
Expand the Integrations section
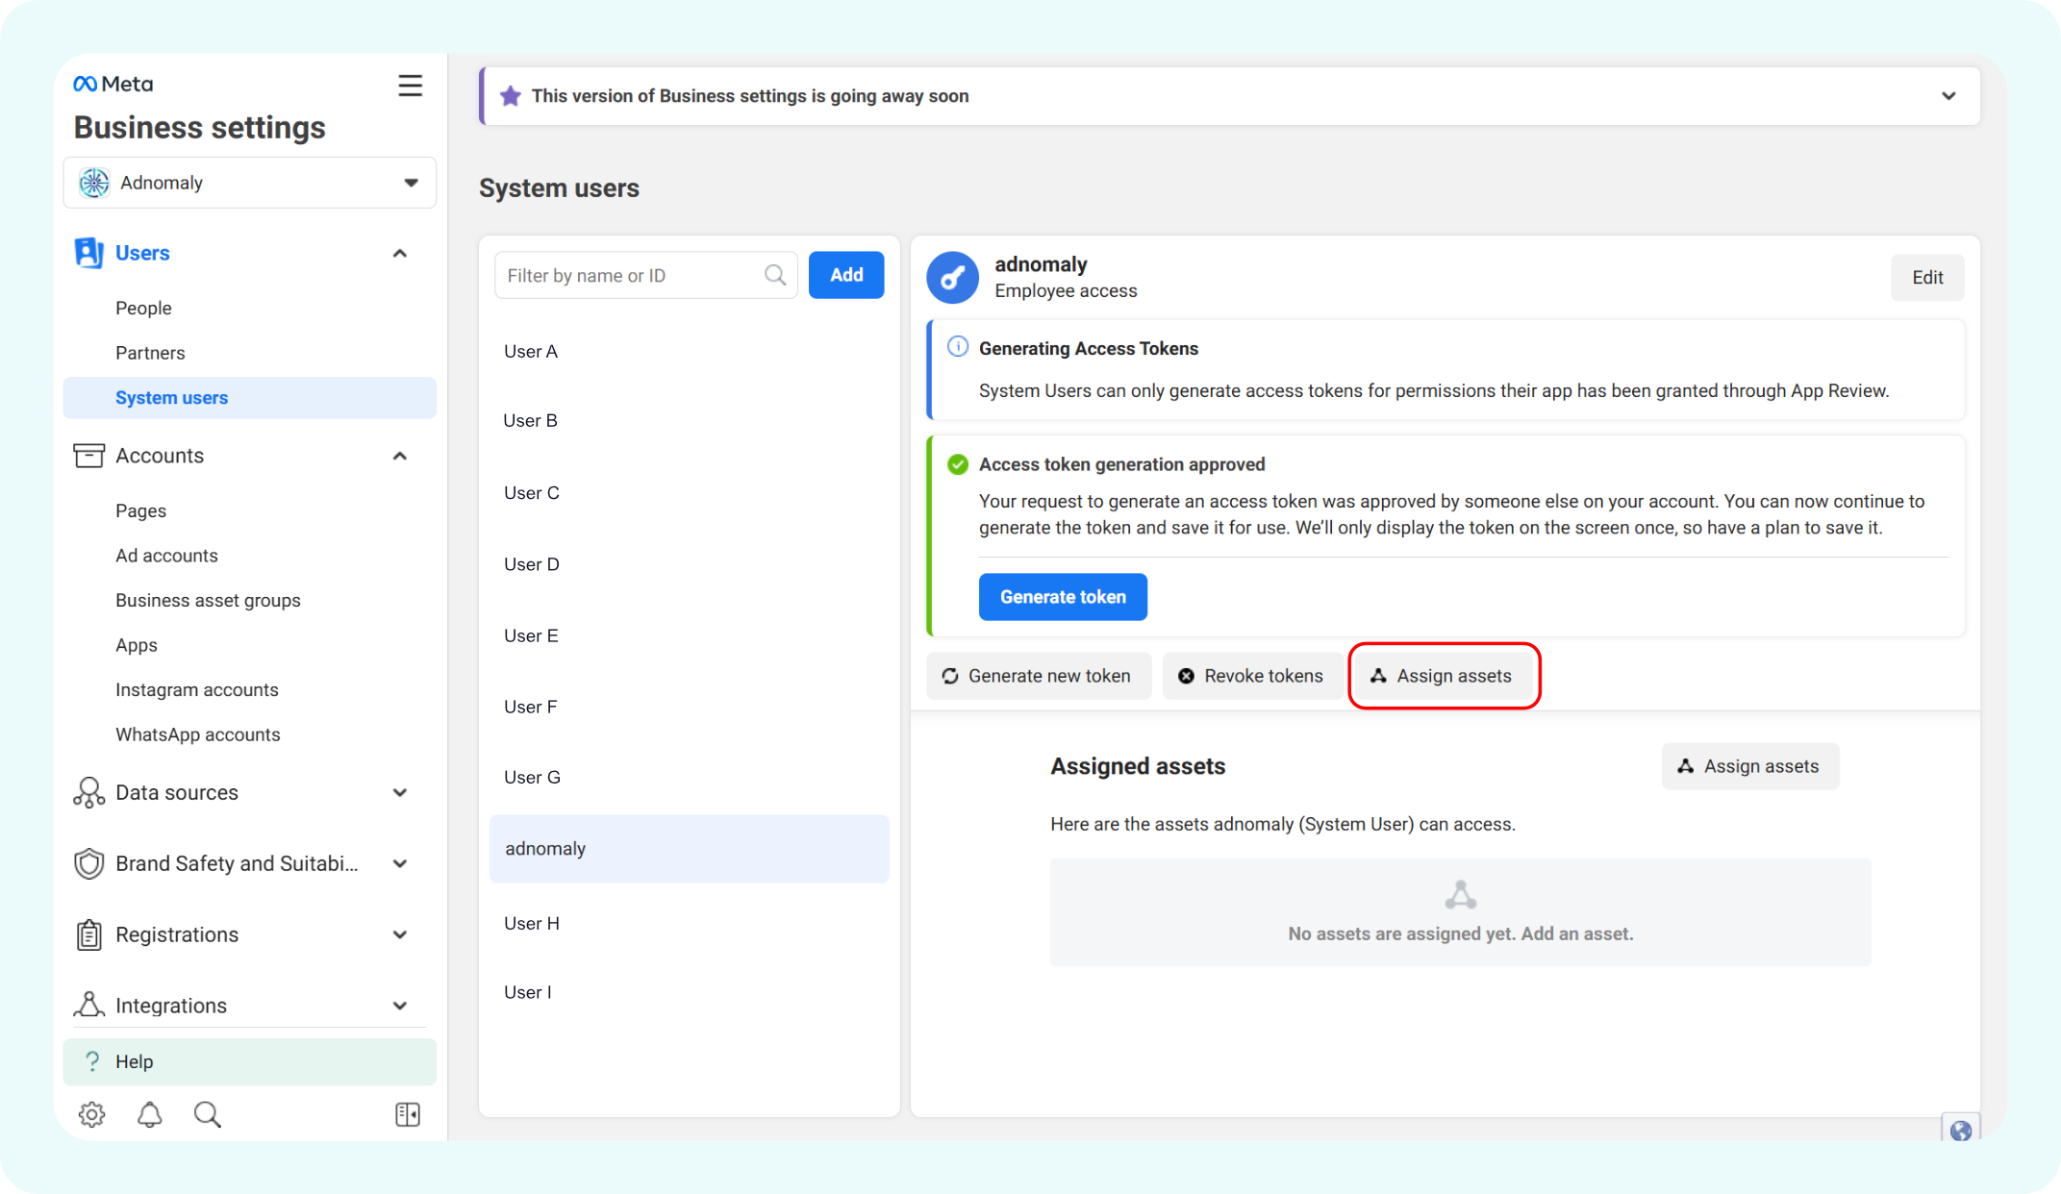(x=400, y=1006)
